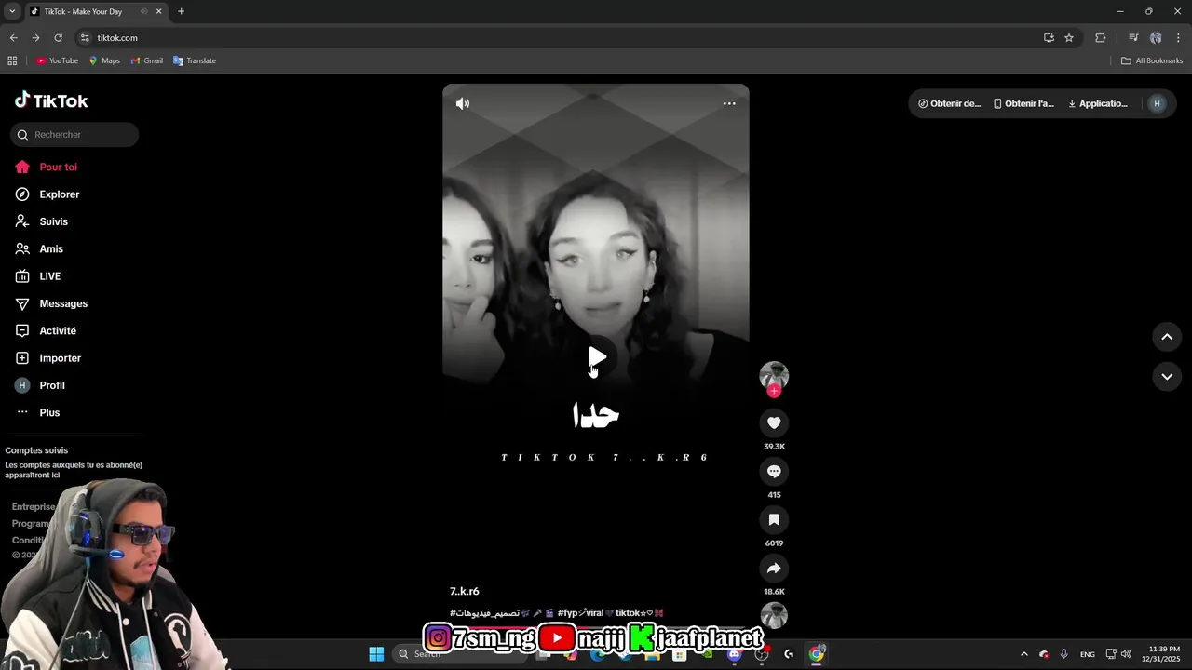Screen dimensions: 1192x670
Task: Like the video with 39.3K hearts
Action: point(774,422)
